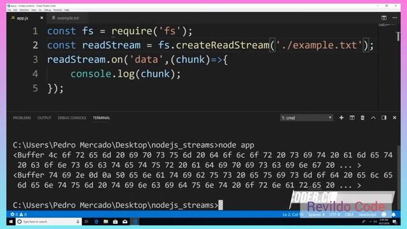The width and height of the screenshot is (407, 229).
Task: Open the Debug Console panel tab
Action: pyautogui.click(x=72, y=118)
